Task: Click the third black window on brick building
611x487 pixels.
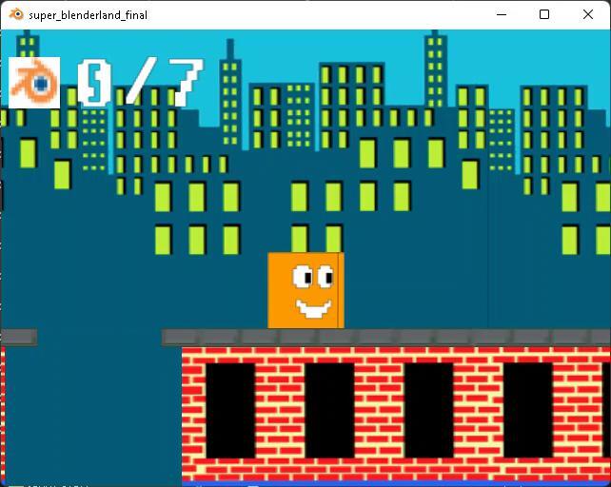Action: 428,410
